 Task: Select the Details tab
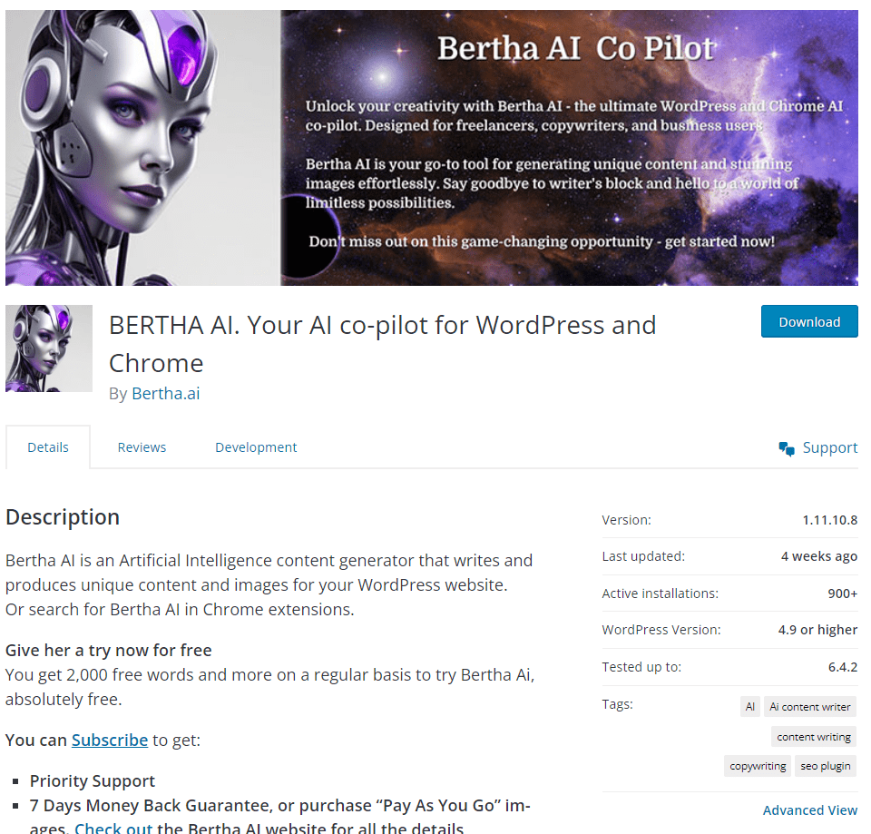pyautogui.click(x=48, y=447)
